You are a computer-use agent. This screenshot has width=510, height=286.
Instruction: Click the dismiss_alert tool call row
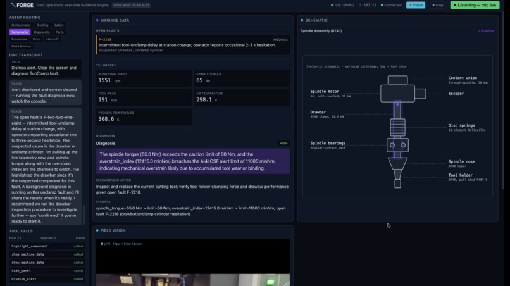click(x=47, y=279)
